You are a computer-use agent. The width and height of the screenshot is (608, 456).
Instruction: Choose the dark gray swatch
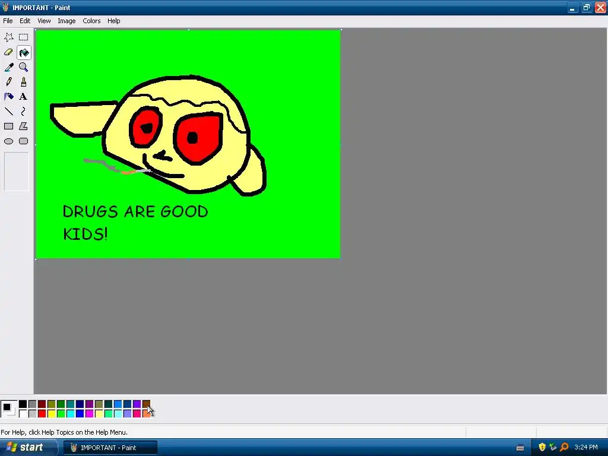point(33,404)
